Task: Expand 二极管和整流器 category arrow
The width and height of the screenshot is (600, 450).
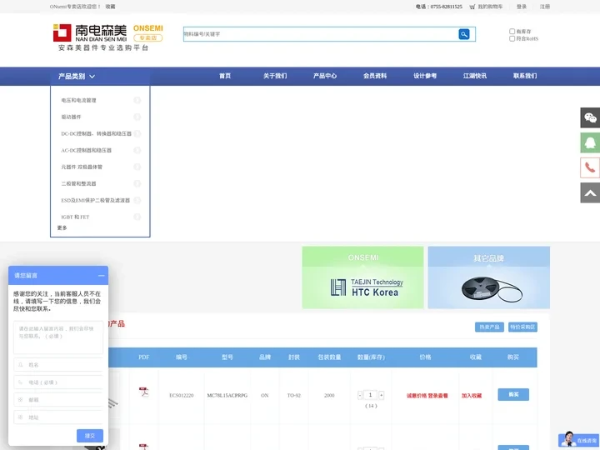Action: pyautogui.click(x=137, y=183)
